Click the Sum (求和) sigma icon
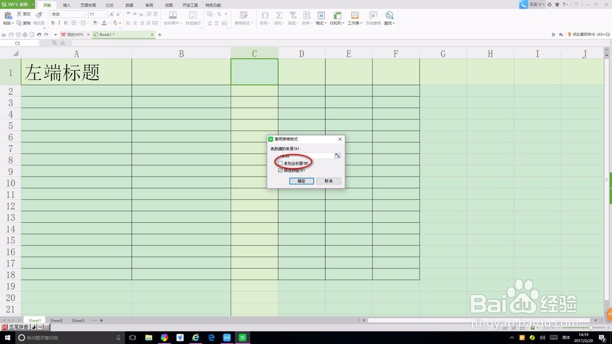The width and height of the screenshot is (612, 344). (279, 16)
